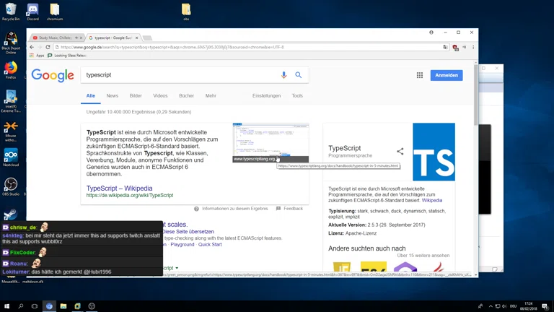This screenshot has height=312, width=554.
Task: Open Diese Seite übersetzen link
Action: (x=188, y=232)
